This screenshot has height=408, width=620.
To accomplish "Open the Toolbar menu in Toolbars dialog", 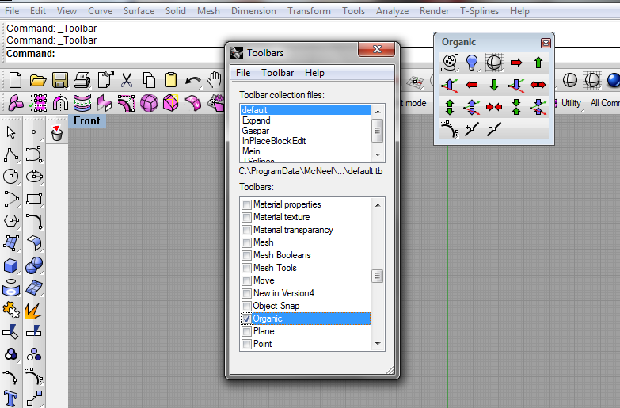I will pos(277,73).
